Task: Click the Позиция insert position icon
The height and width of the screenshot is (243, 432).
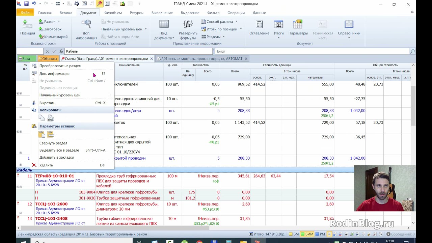Action: click(x=27, y=27)
